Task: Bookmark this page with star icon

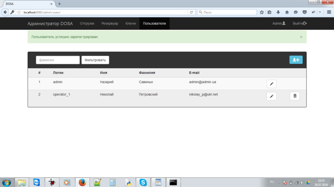Action: 262,12
